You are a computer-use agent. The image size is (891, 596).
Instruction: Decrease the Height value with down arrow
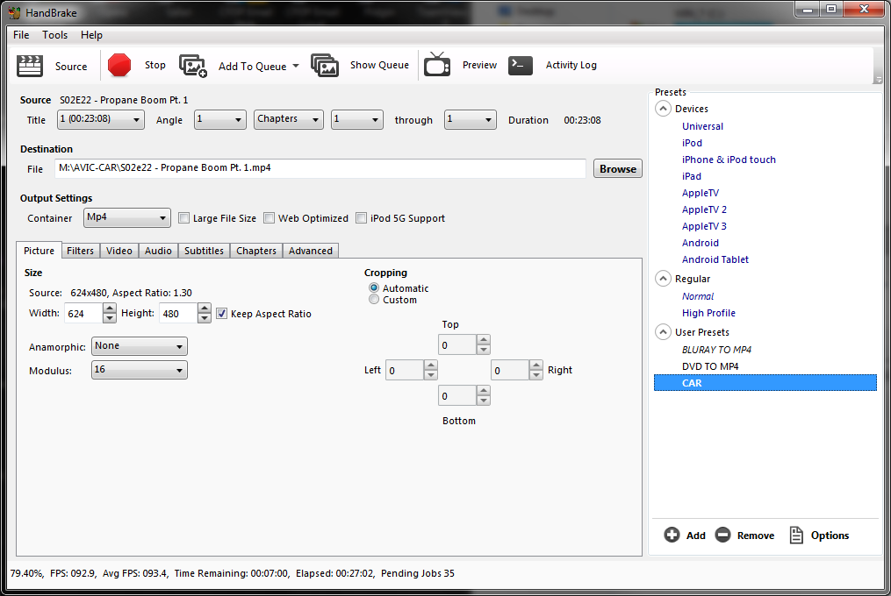click(205, 318)
